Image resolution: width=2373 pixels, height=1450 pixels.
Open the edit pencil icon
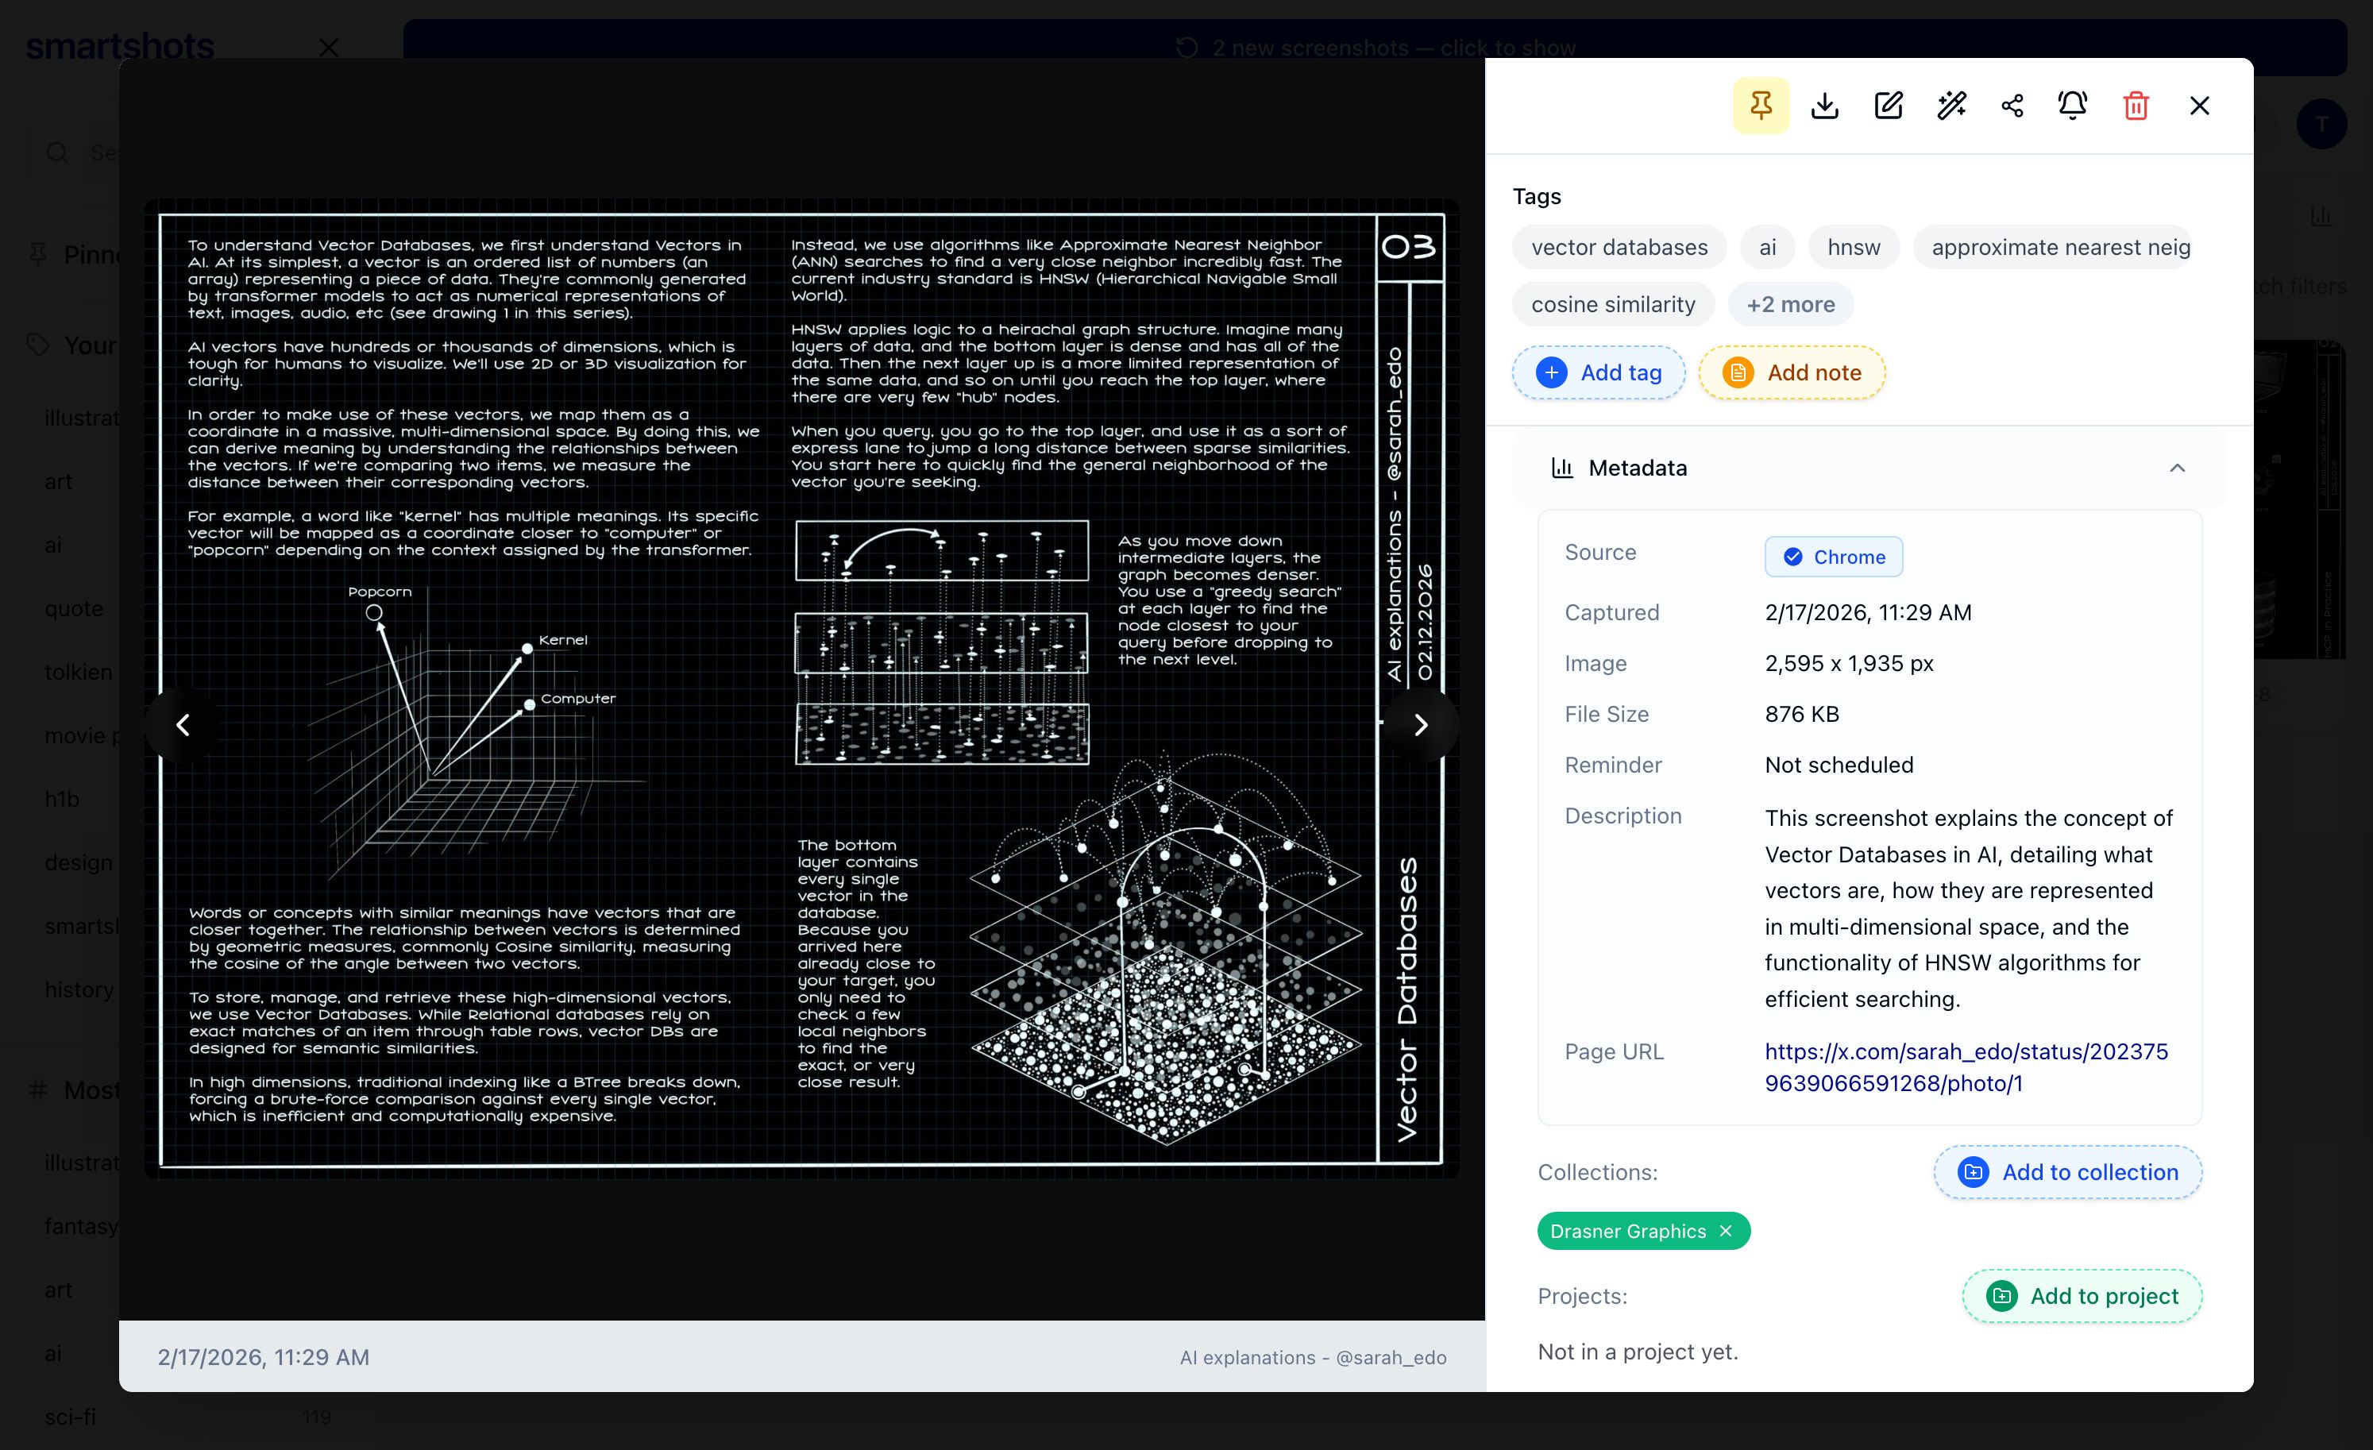(x=1888, y=105)
